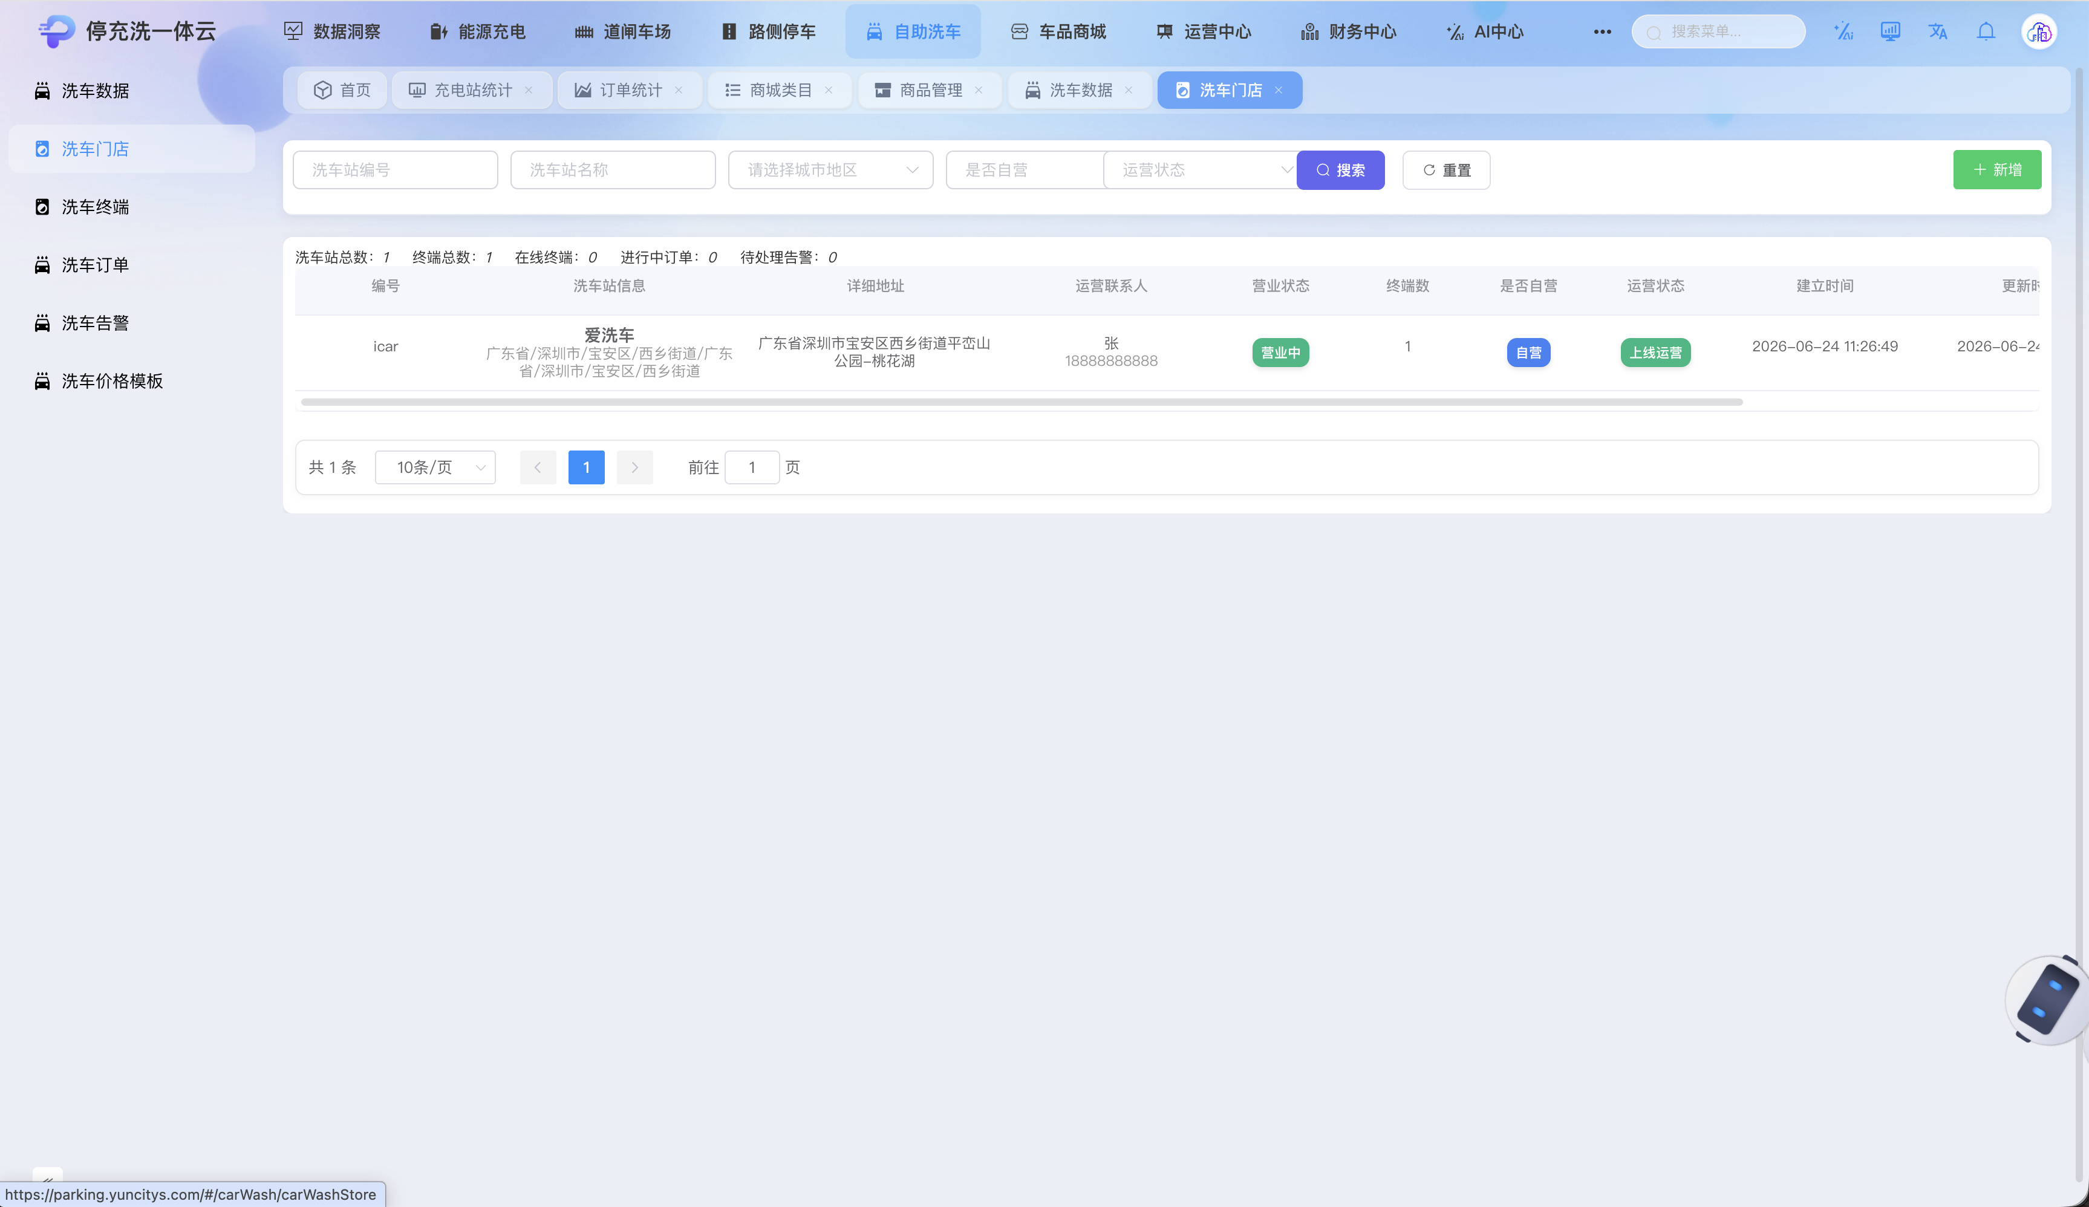Select page 1 in pagination

pyautogui.click(x=586, y=467)
